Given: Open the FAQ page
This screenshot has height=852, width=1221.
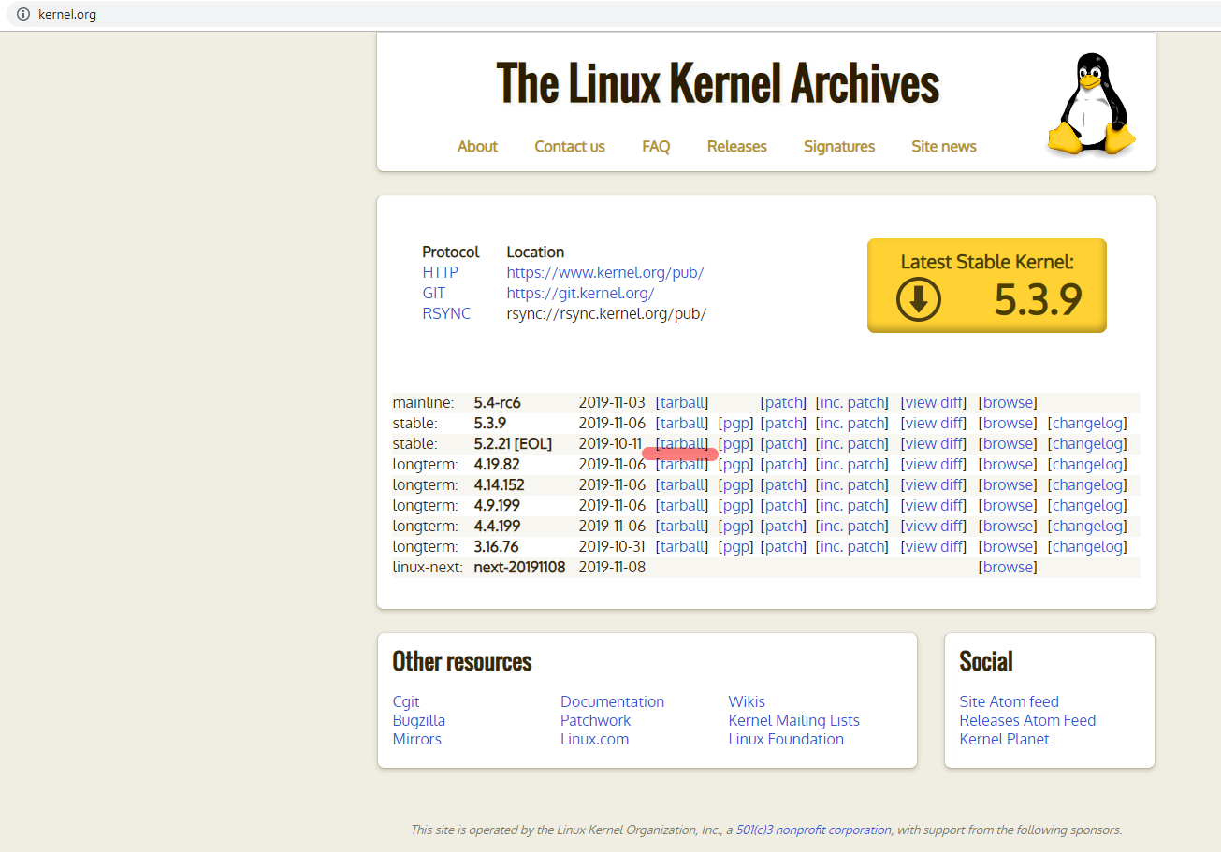Looking at the screenshot, I should pos(656,146).
